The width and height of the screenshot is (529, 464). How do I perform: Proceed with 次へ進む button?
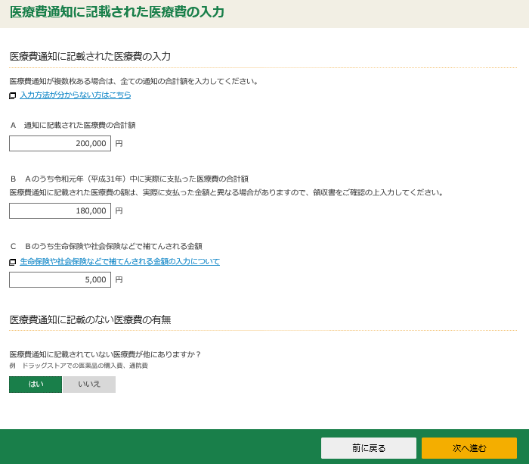coord(469,448)
